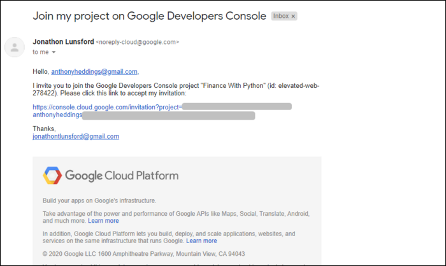Click Learn more after 'that runs Google'
Image resolution: width=446 pixels, height=266 pixels.
point(201,241)
